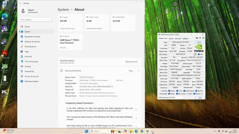
Task: Click bus interface question mark in GPU-Z
Action: pos(203,60)
